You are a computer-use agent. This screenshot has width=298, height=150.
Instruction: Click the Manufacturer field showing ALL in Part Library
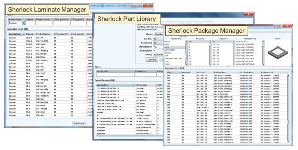(x=158, y=47)
